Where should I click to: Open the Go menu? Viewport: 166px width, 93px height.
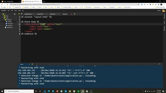click(x=23, y=11)
